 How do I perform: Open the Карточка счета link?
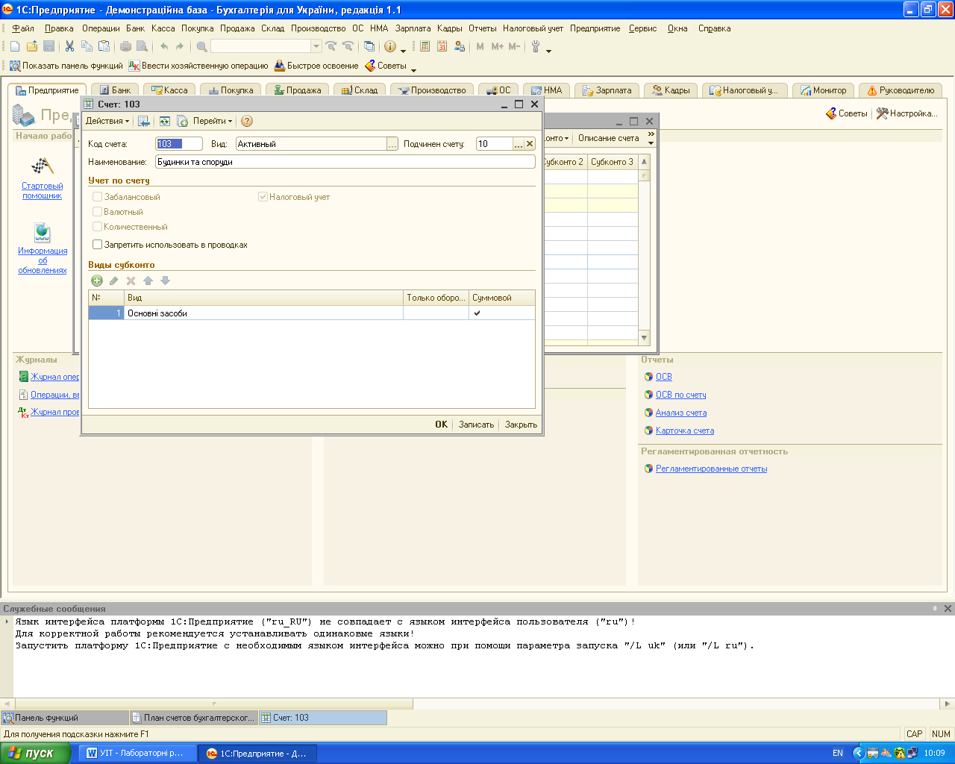tap(685, 430)
